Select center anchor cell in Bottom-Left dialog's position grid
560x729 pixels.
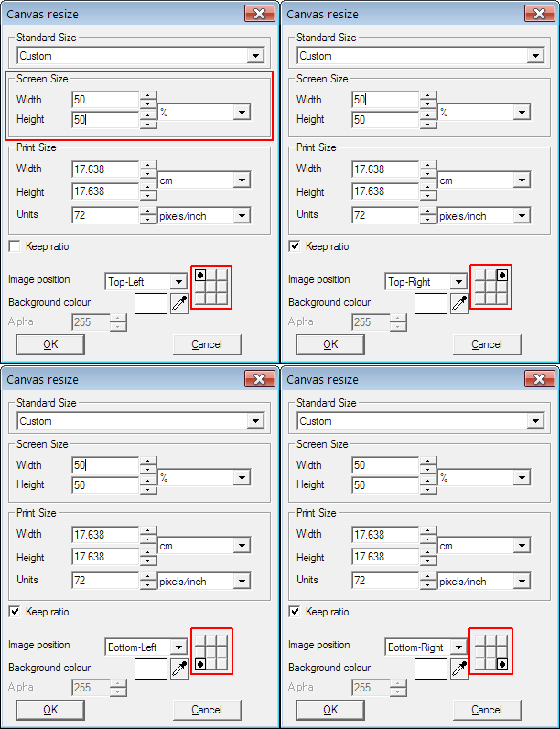[x=210, y=652]
